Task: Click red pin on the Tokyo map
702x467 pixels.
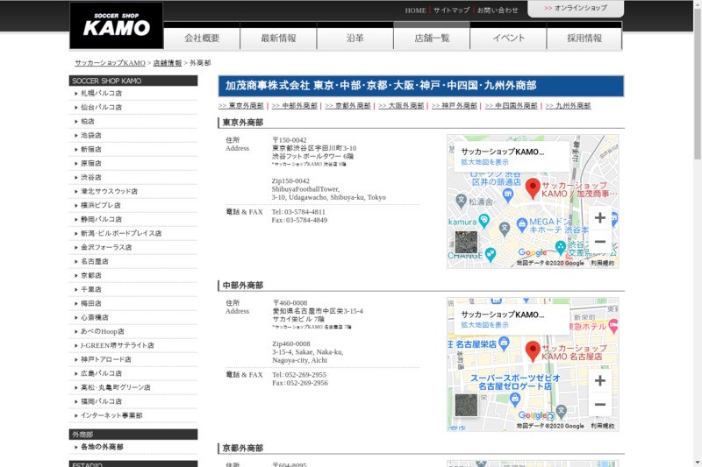Action: 533,188
